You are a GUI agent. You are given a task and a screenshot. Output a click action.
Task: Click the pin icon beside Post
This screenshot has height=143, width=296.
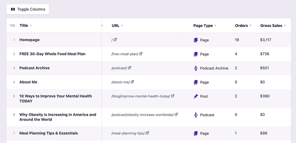[x=196, y=96]
